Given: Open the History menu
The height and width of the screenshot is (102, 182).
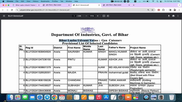Looking at the screenshot, I should (36, 1).
